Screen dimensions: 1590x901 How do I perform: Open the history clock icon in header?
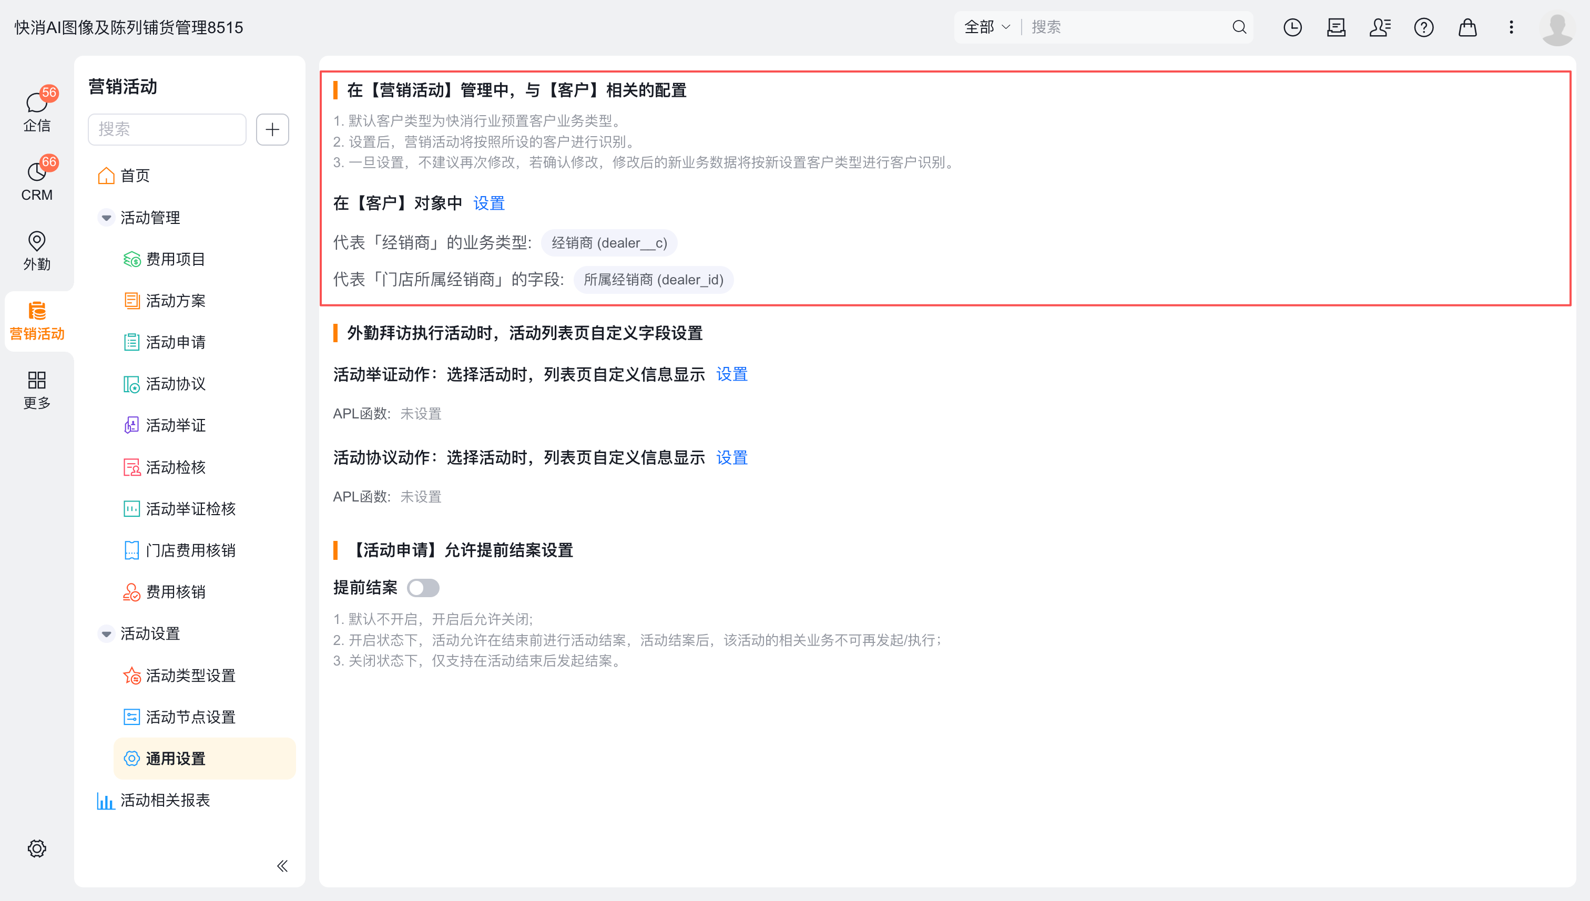click(1292, 27)
